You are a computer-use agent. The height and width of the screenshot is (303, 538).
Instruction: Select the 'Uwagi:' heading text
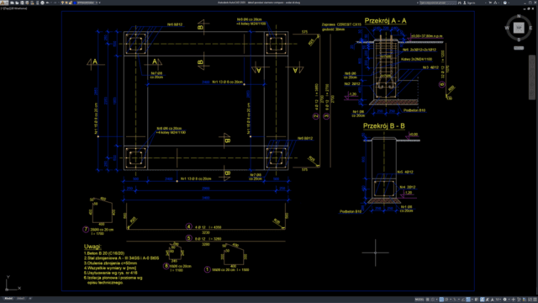coord(92,247)
